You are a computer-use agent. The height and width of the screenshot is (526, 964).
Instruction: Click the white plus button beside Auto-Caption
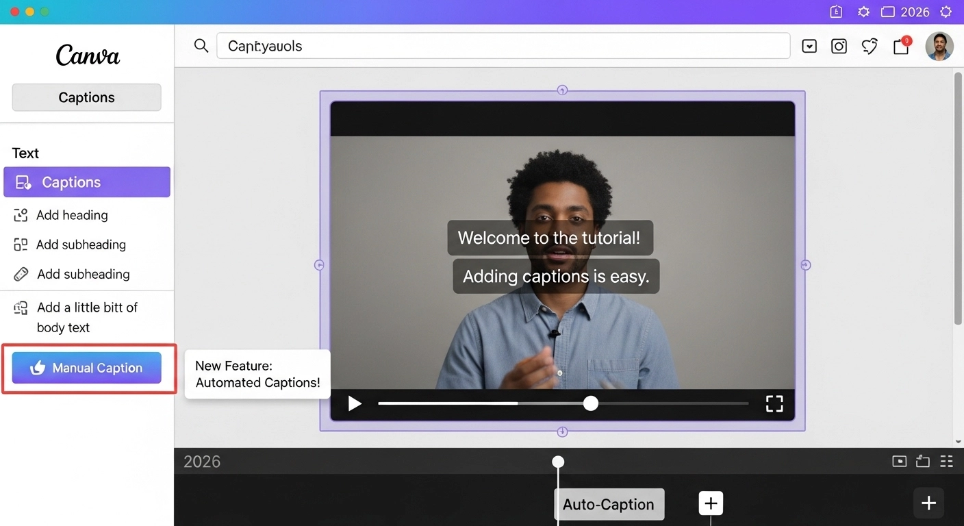click(x=711, y=504)
